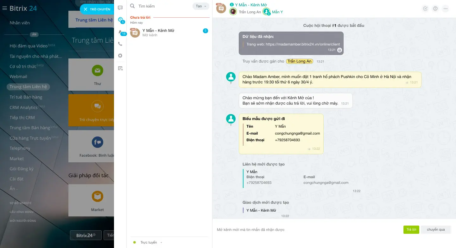Image resolution: width=456 pixels, height=248 pixels.
Task: Select Trung tâm Liên hệ in sidebar
Action: click(x=28, y=87)
